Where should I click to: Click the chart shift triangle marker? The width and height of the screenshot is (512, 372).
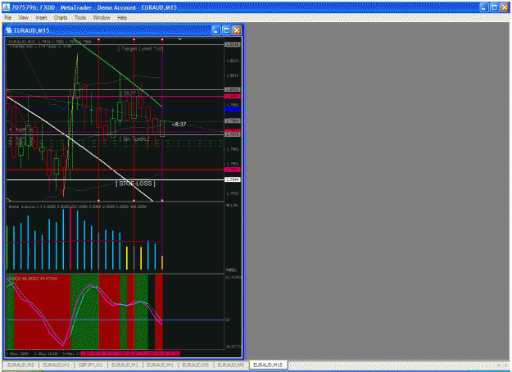(179, 39)
